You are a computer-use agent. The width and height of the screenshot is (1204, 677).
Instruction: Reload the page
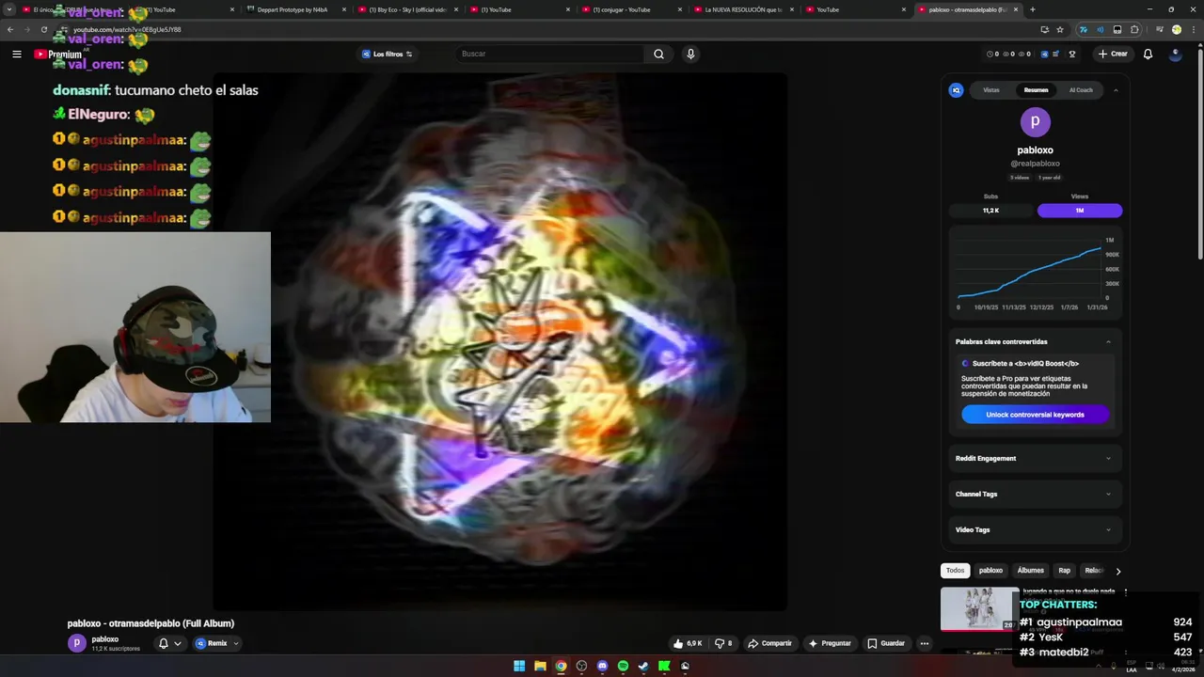[43, 29]
